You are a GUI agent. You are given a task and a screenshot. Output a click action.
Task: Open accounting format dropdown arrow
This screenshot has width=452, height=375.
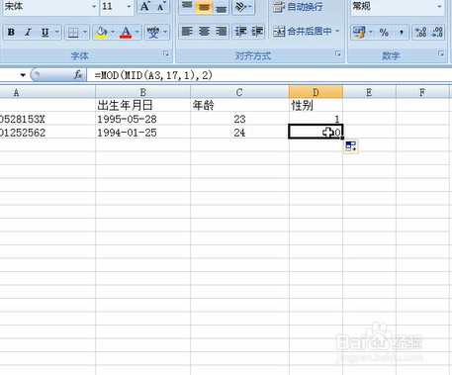pyautogui.click(x=371, y=32)
